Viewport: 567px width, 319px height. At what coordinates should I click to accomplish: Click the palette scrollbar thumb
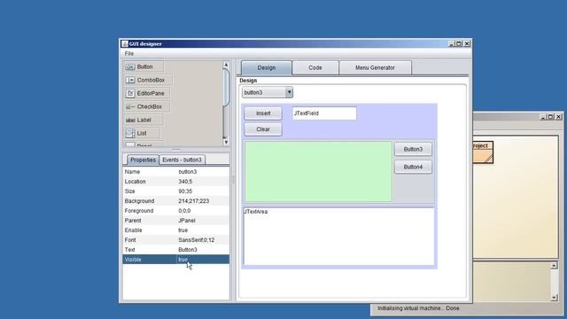tap(226, 87)
